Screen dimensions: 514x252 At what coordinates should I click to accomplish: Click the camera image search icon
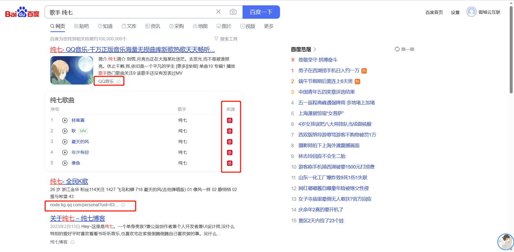click(233, 12)
